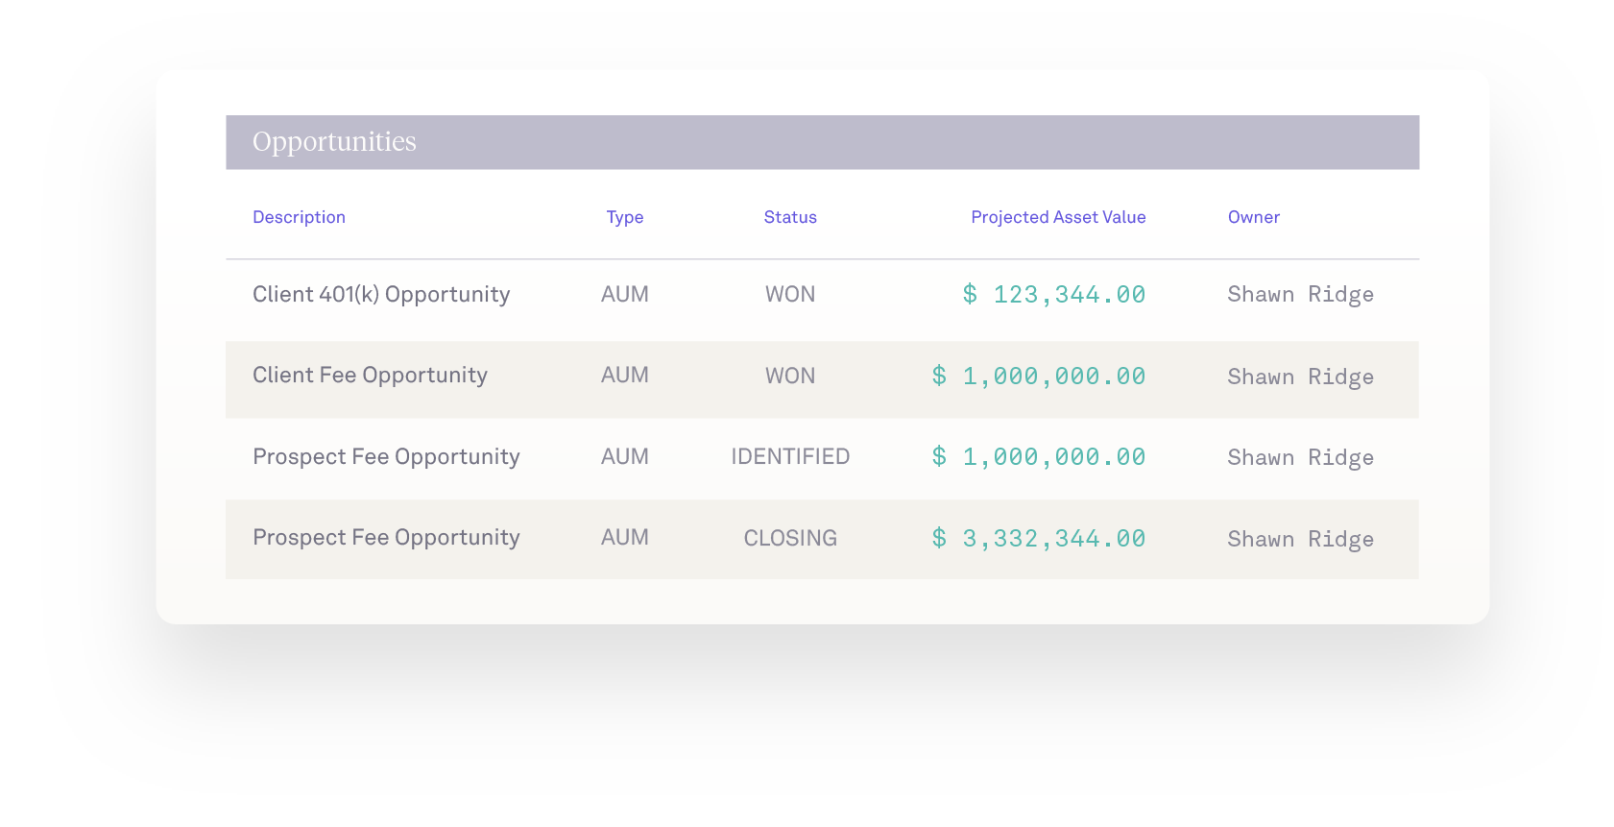Select the Prospect Fee Opportunity in CLOSING stage
This screenshot has width=1614, height=827.
(x=386, y=538)
